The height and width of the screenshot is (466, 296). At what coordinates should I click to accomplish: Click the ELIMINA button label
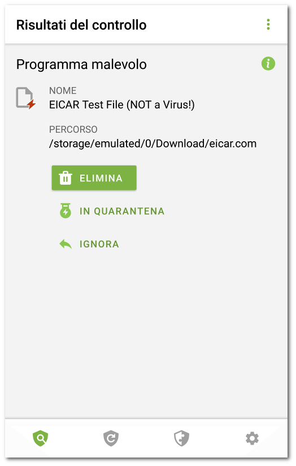[x=101, y=178]
